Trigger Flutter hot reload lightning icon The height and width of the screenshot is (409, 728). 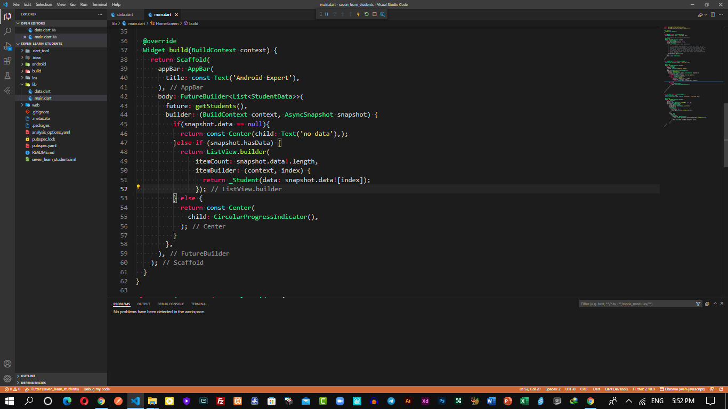click(358, 14)
